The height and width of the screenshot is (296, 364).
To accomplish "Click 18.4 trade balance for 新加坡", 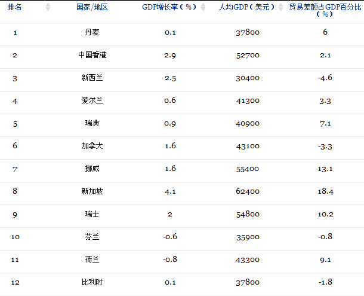I will point(325,191).
